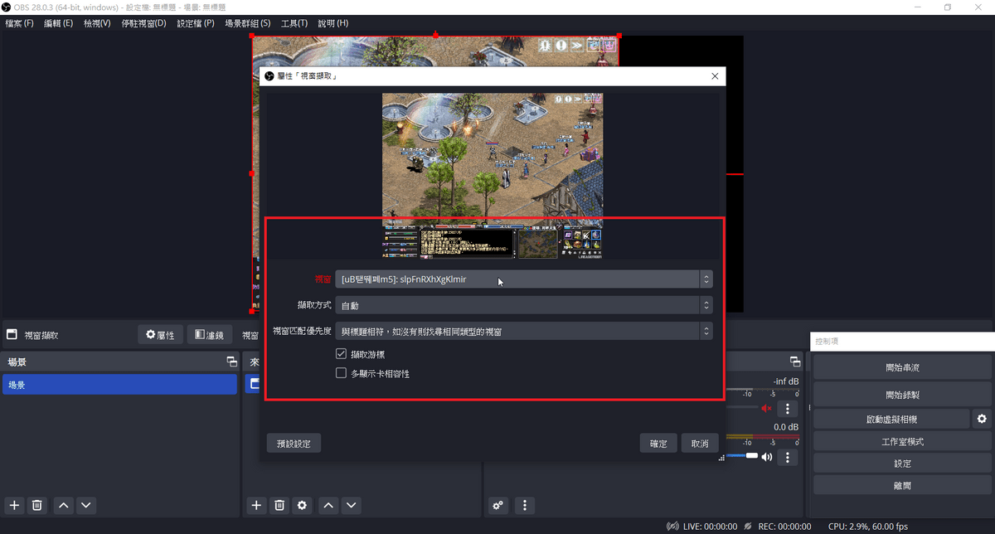Click the window capture icon beside 視窗擷取
995x534 pixels.
12,335
